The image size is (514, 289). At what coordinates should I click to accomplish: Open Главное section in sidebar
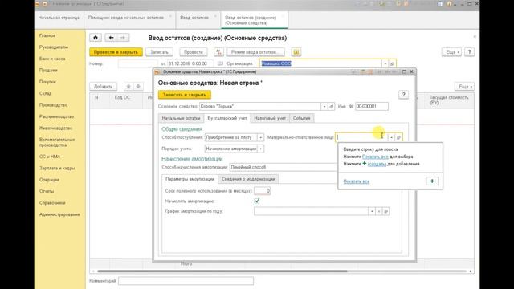click(47, 35)
